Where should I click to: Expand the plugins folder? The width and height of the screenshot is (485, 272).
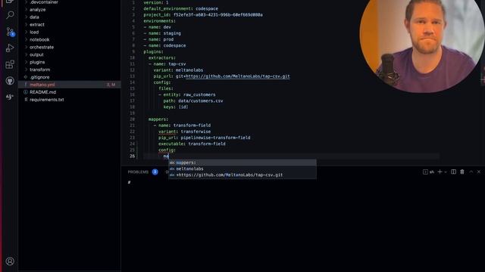[x=37, y=62]
